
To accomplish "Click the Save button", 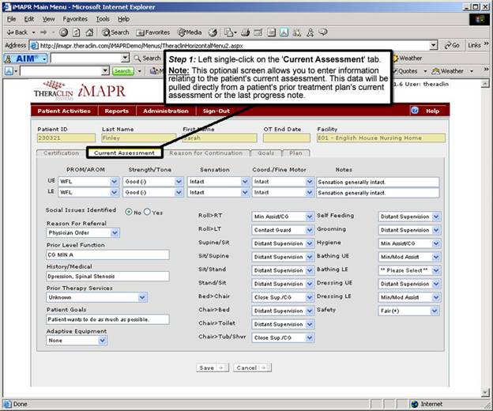I will tap(211, 368).
